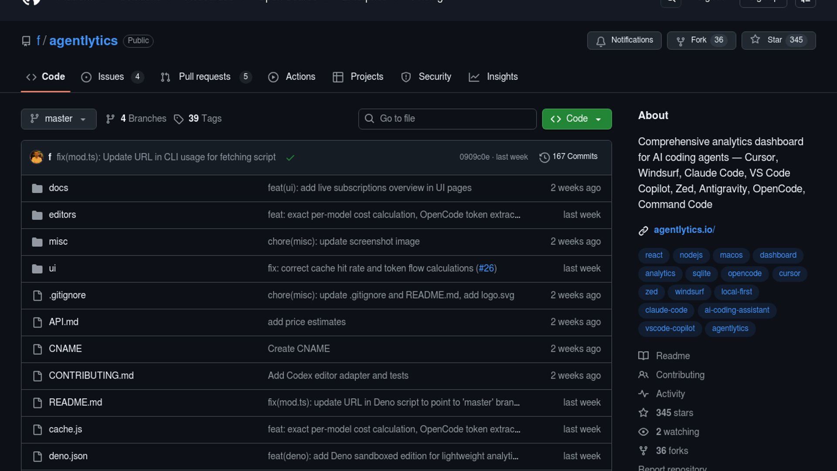Open the green Code dropdown

click(576, 119)
